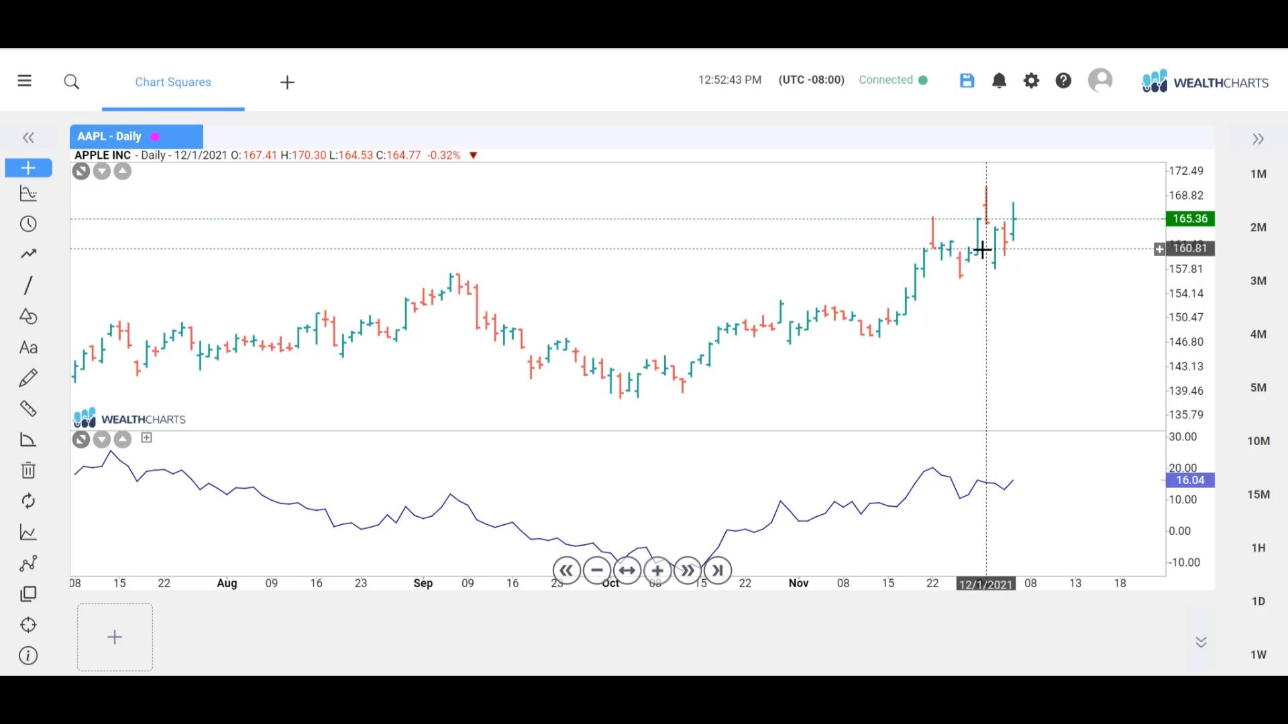Switch to the Chart Squares tab
Viewport: 1288px width, 724px height.
(x=173, y=82)
